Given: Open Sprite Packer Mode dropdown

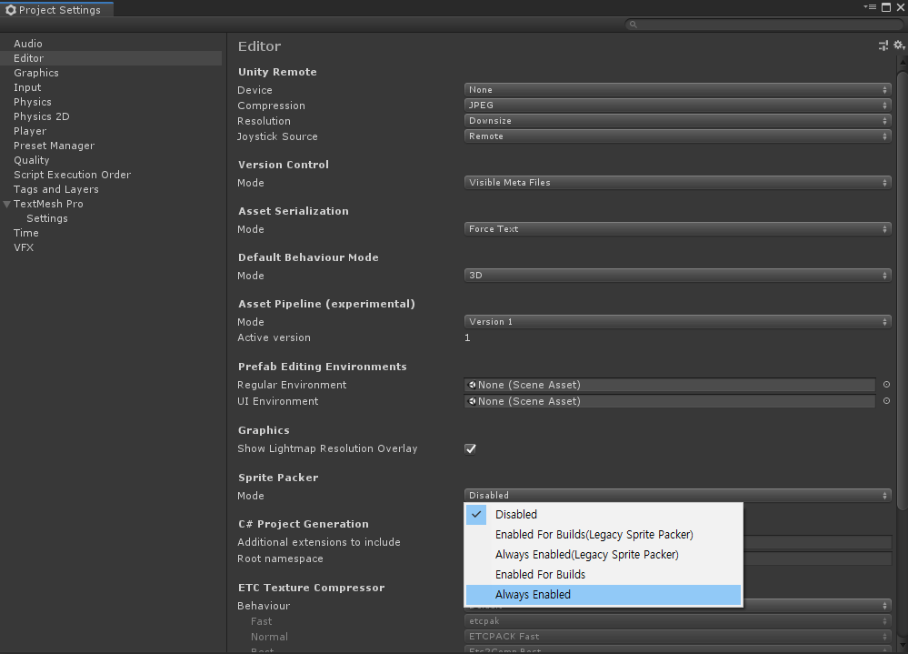Looking at the screenshot, I should (677, 496).
